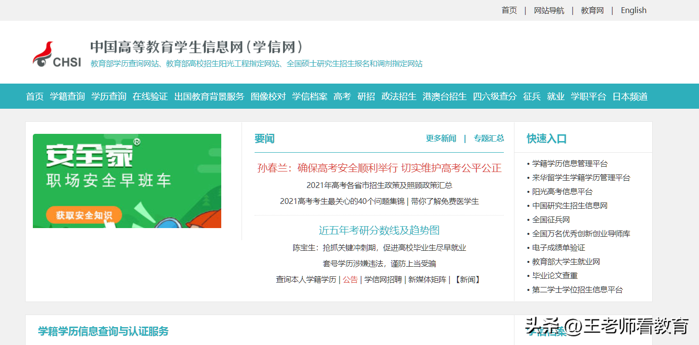Viewport: 699px width, 345px height.
Task: Open 第二学士学位招生信息平台 quick link
Action: click(577, 290)
